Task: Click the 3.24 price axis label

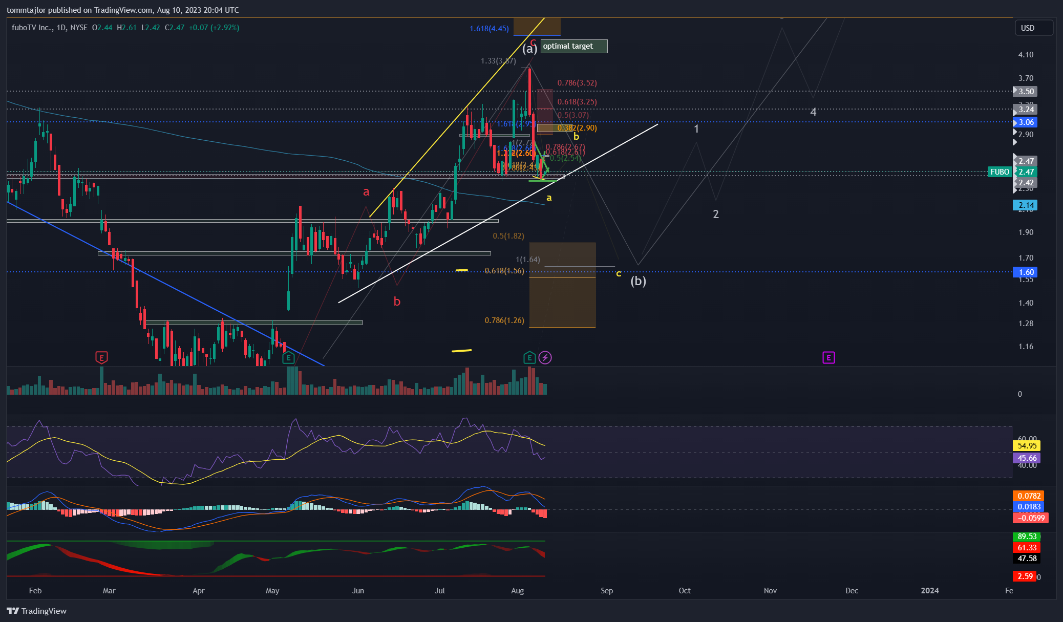Action: [1026, 109]
